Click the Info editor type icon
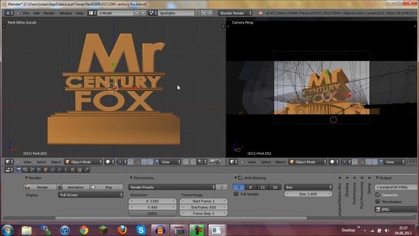Viewport: 419px width, 236px height. (9, 13)
